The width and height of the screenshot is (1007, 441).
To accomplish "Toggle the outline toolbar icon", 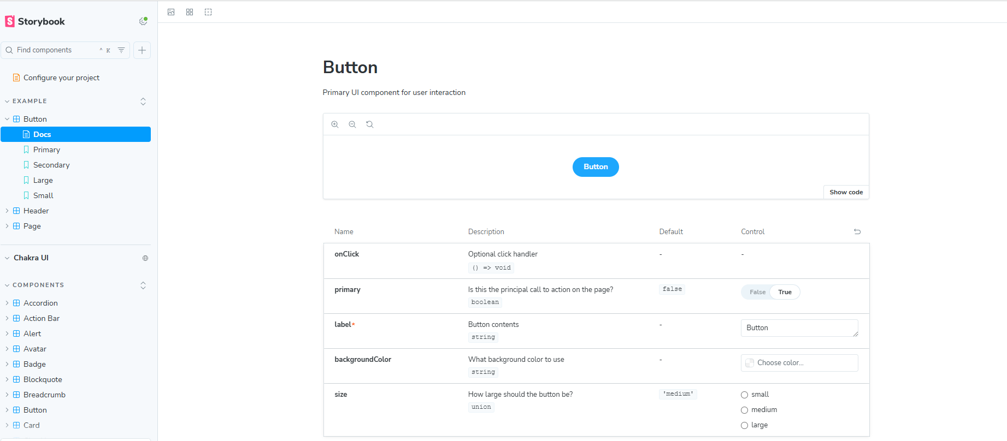I will click(208, 12).
